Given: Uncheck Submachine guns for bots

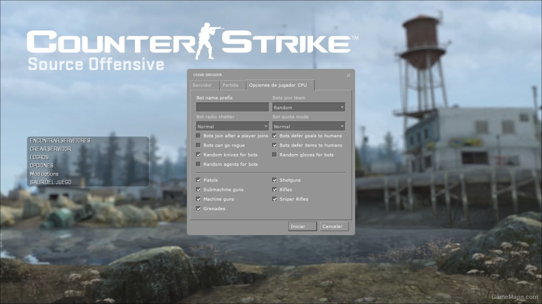Looking at the screenshot, I should coord(198,190).
